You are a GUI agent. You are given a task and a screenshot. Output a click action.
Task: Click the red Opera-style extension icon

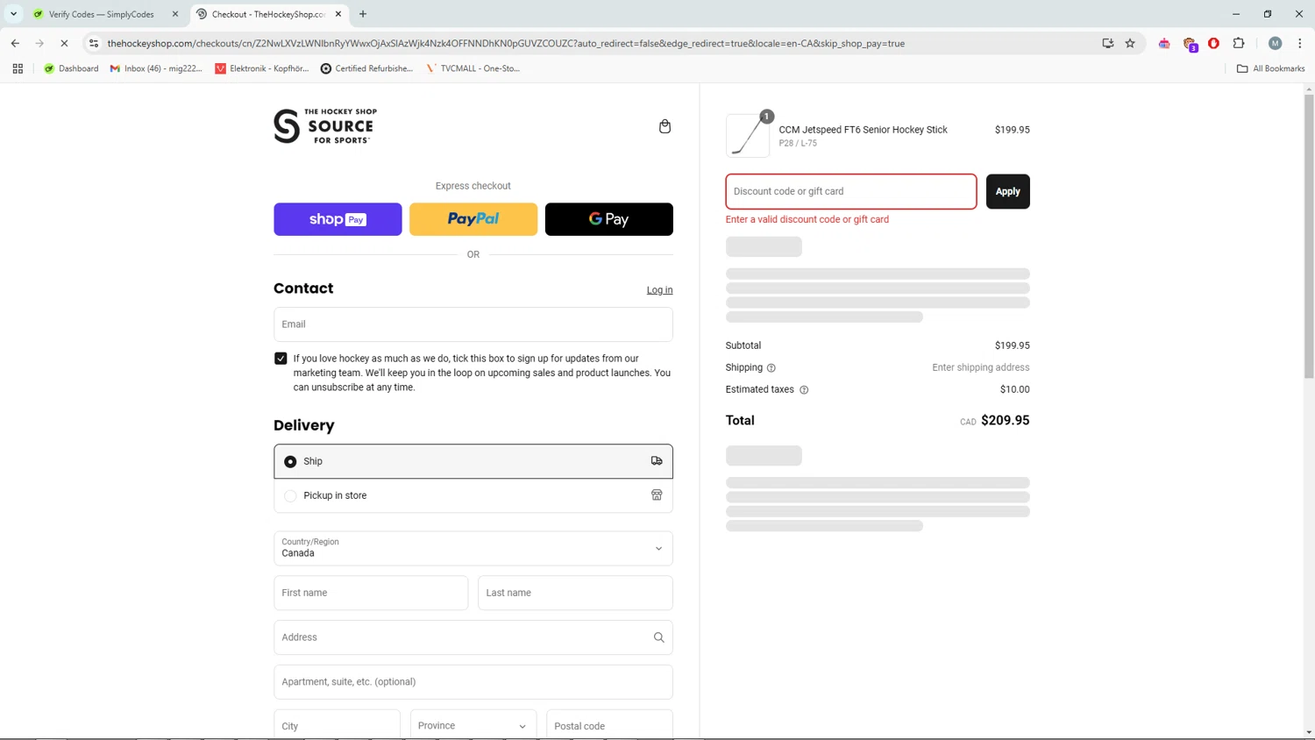[x=1214, y=43]
